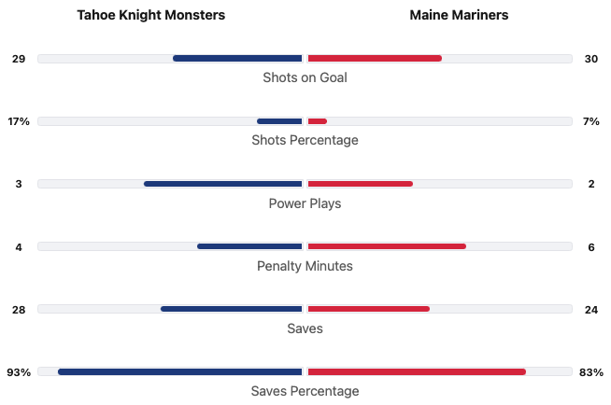Image resolution: width=611 pixels, height=405 pixels.
Task: Click the red Saves Percentage bar
Action: point(417,371)
